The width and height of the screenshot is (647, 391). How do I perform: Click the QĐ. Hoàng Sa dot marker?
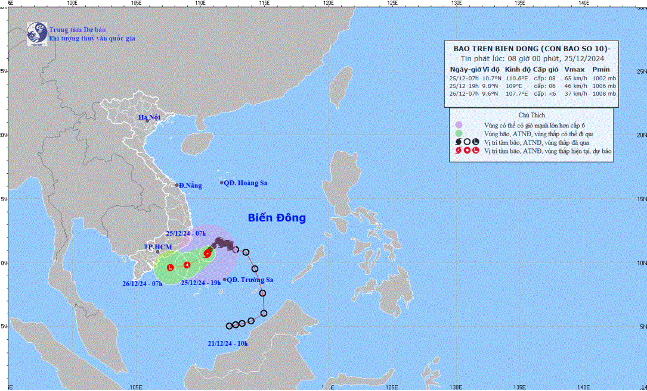click(221, 183)
